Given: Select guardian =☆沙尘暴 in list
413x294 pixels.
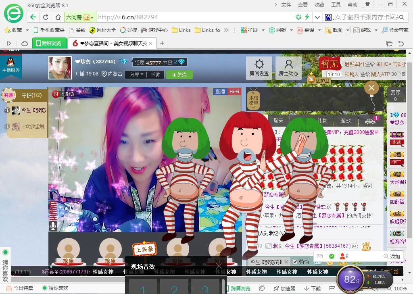Looking at the screenshot, I should 28,127.
